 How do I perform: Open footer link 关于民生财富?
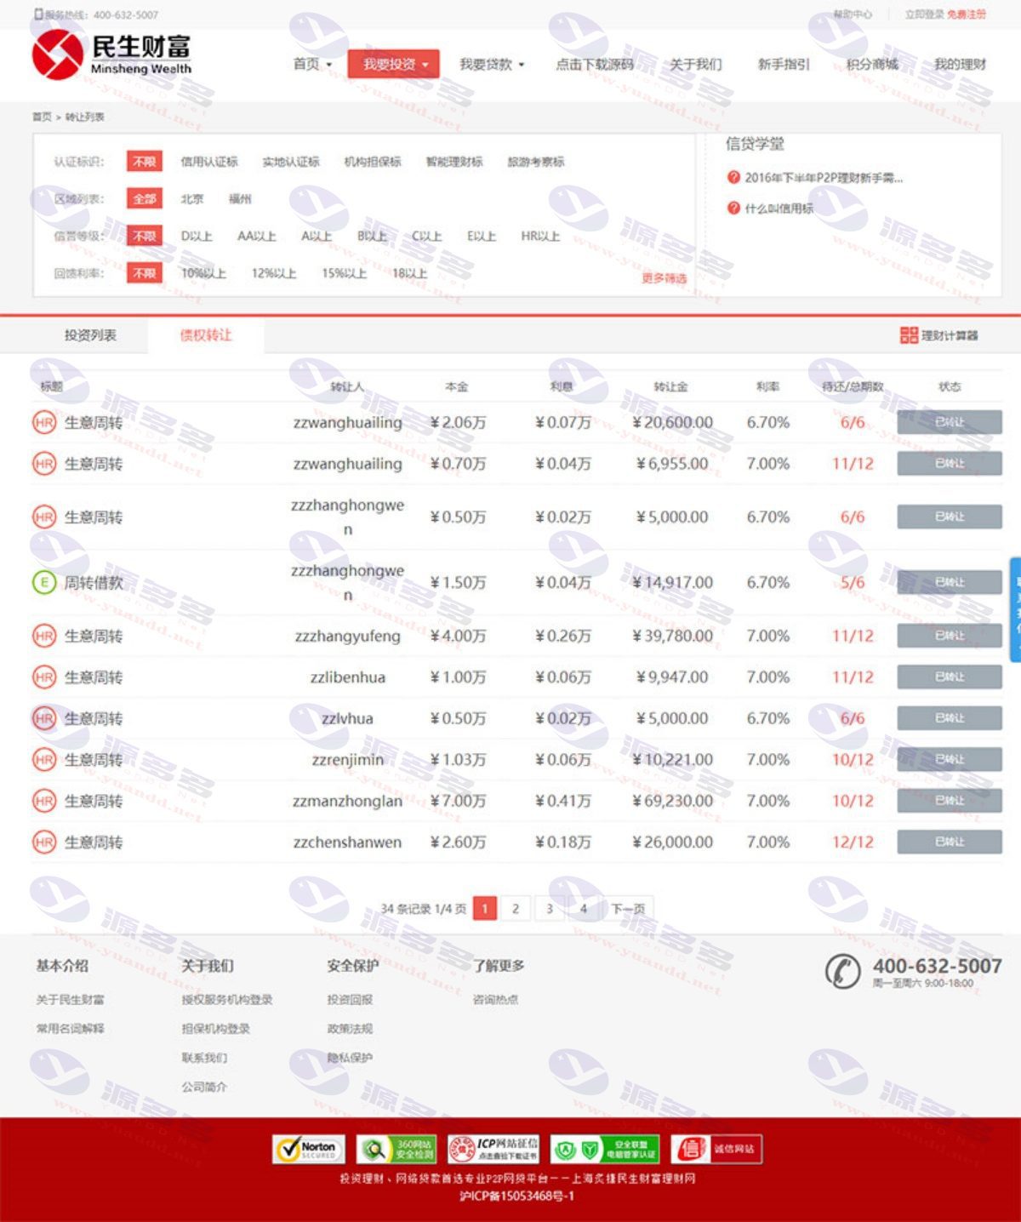tap(70, 1000)
